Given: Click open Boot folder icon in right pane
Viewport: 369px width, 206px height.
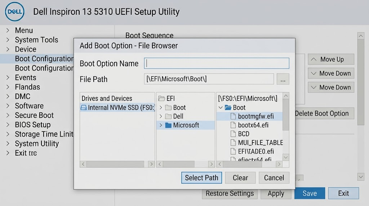Looking at the screenshot, I should coord(228,108).
